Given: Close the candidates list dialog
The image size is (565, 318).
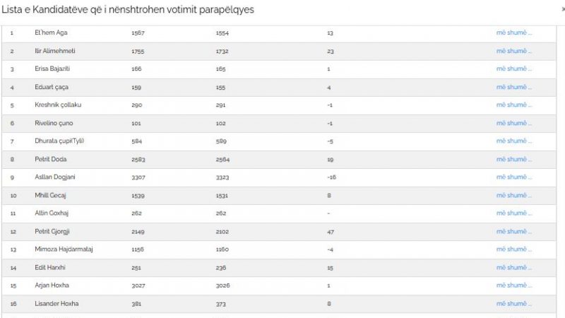Looking at the screenshot, I should click(563, 9).
